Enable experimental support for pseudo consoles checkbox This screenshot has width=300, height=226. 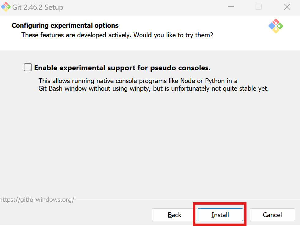pos(28,67)
